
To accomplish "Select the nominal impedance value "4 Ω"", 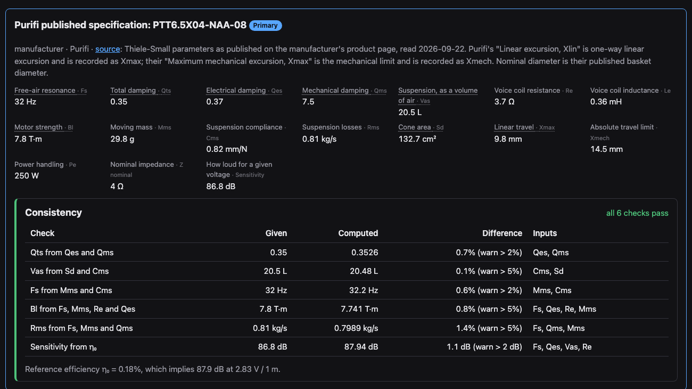I will click(117, 187).
